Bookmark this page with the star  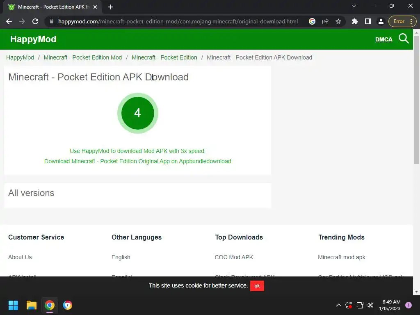click(x=338, y=21)
